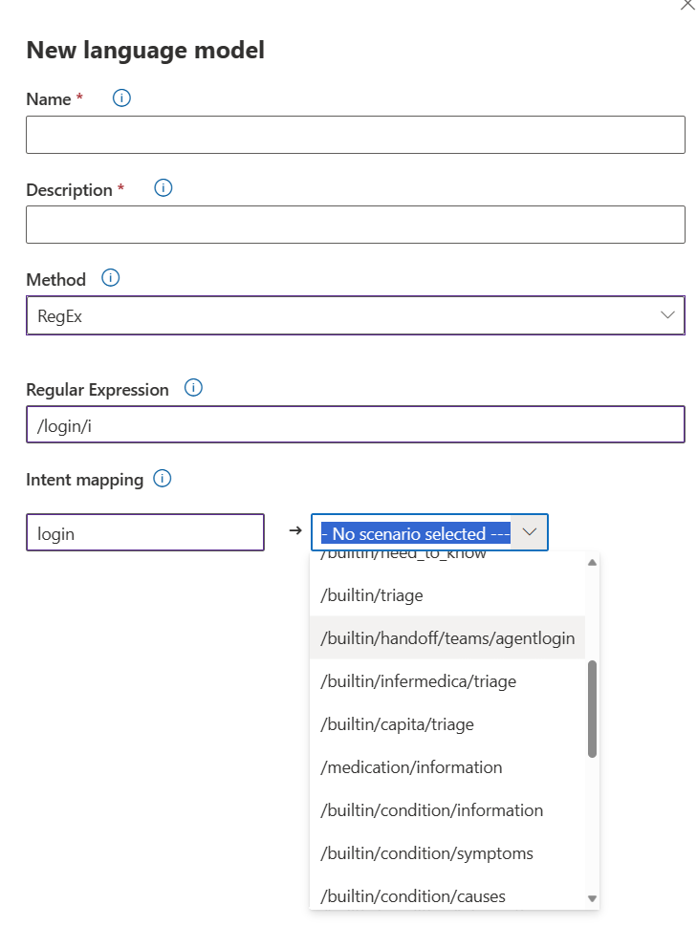The height and width of the screenshot is (948, 697).
Task: Select /medication/information from dropdown list
Action: tap(410, 766)
